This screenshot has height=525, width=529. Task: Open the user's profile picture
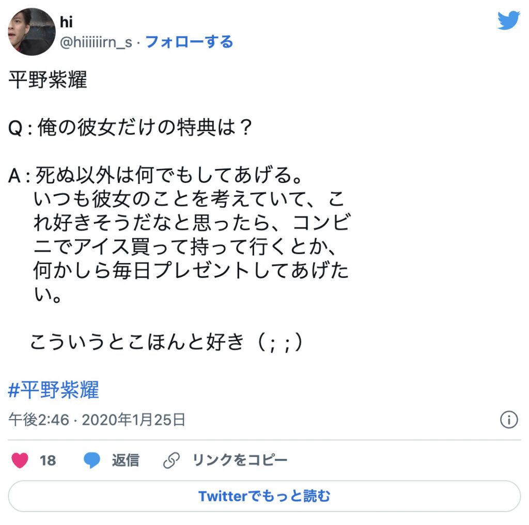click(32, 32)
